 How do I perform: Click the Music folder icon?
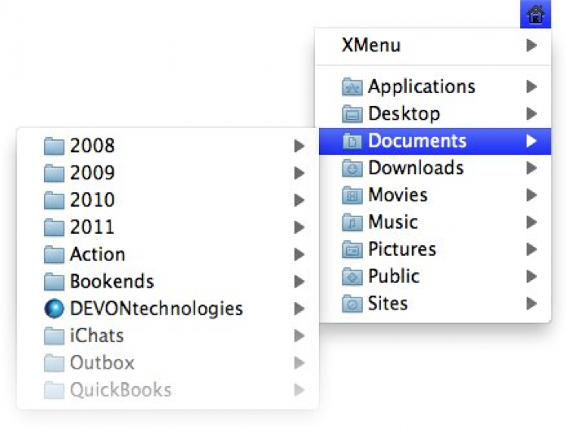coord(352,223)
